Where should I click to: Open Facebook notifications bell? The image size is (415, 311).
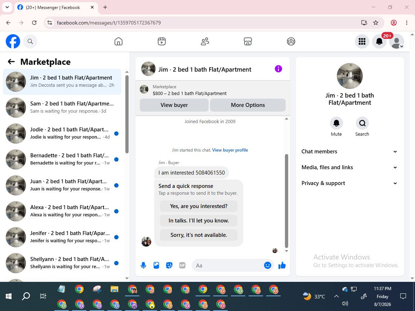[x=379, y=41]
